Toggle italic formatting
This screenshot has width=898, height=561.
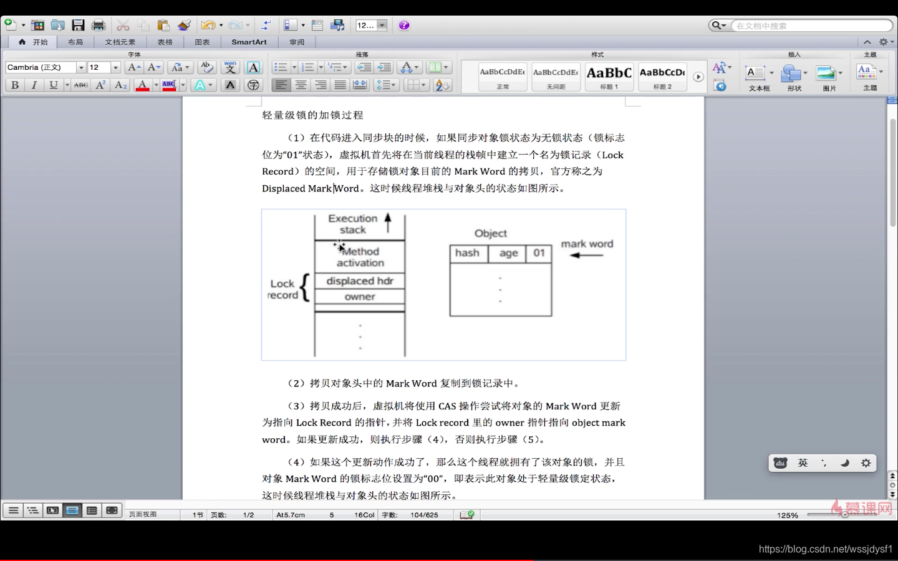point(34,85)
